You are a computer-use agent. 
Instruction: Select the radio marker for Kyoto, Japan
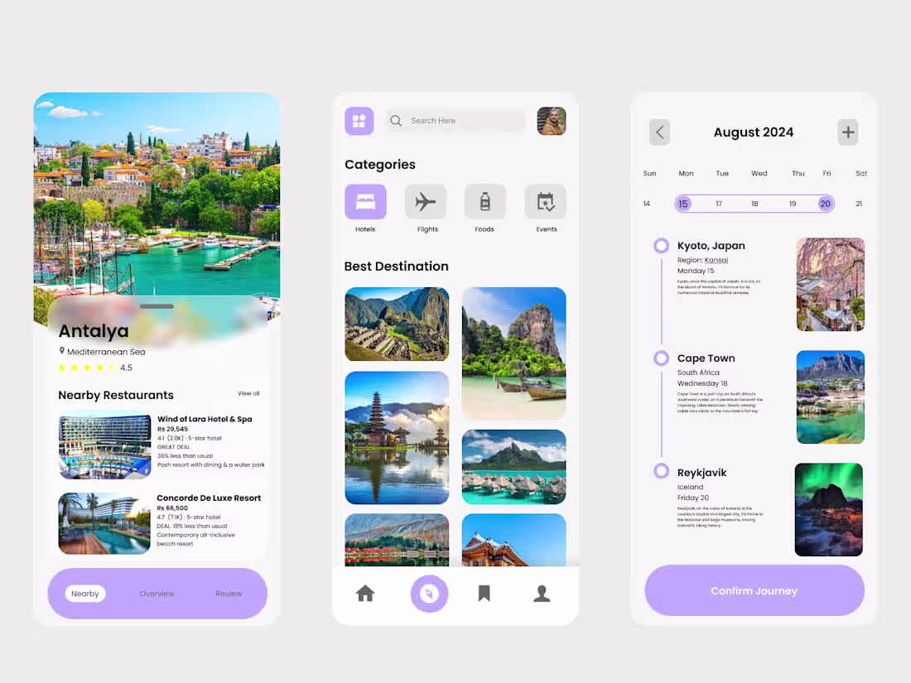(x=661, y=245)
